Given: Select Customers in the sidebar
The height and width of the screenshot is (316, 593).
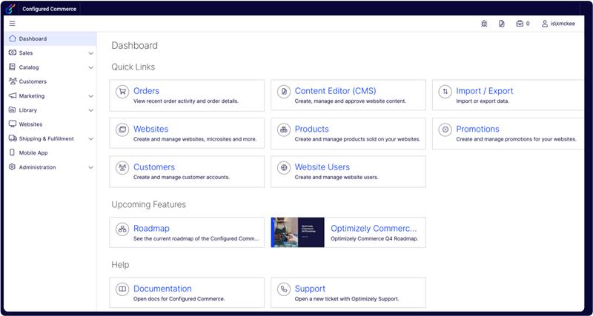Looking at the screenshot, I should coord(33,81).
